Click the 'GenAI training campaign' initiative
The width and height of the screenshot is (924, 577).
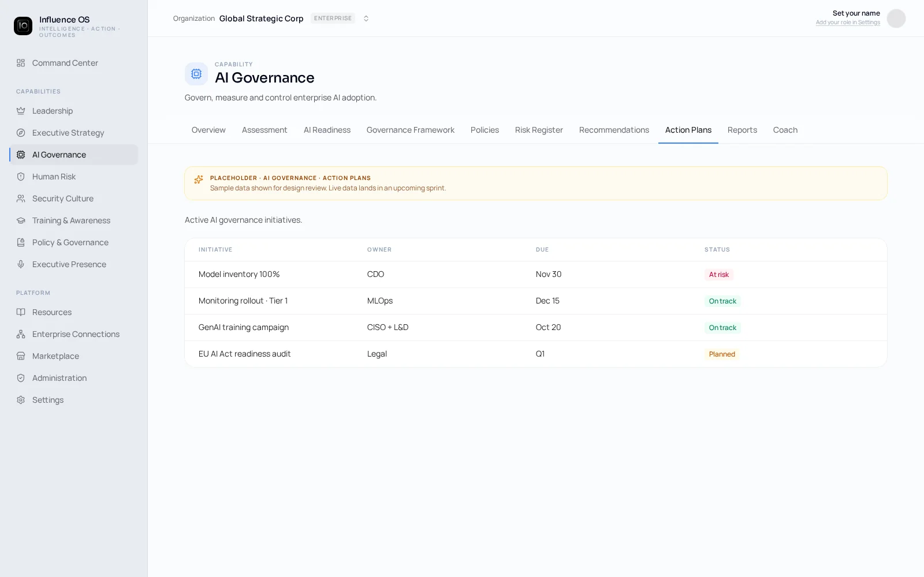point(244,327)
